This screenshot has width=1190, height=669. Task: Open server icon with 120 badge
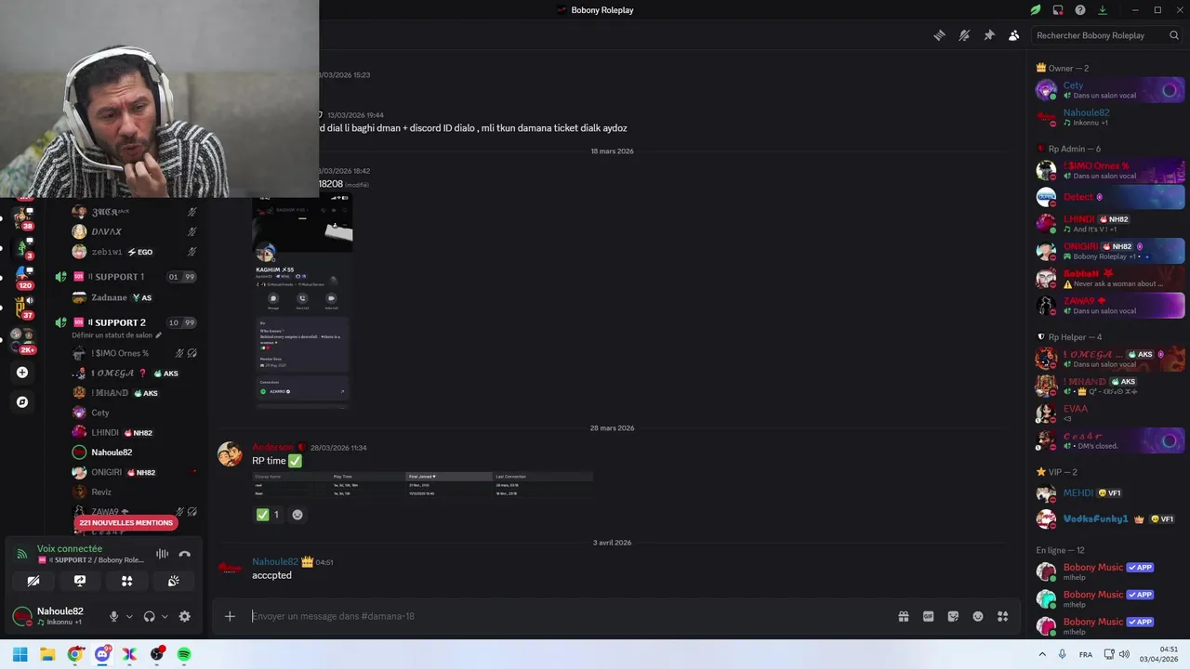tap(22, 277)
